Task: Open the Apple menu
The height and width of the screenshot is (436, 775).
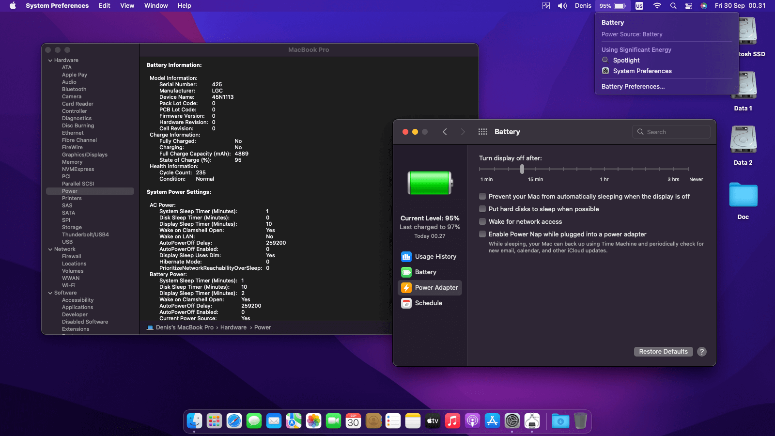Action: pyautogui.click(x=13, y=6)
